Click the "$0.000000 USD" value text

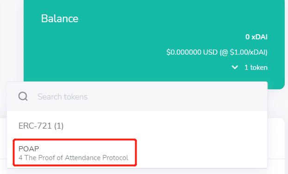pos(192,52)
